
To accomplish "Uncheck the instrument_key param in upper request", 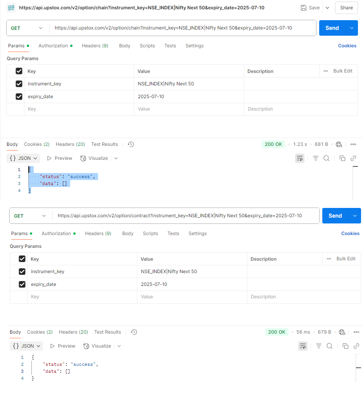I will 19,84.
